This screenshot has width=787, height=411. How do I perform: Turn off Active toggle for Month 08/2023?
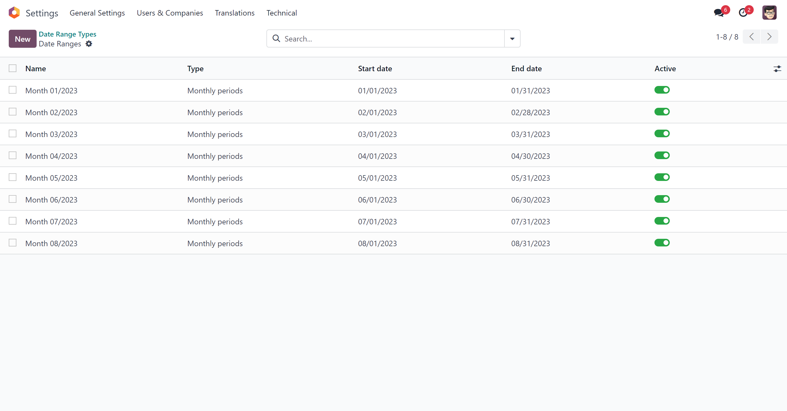click(662, 243)
